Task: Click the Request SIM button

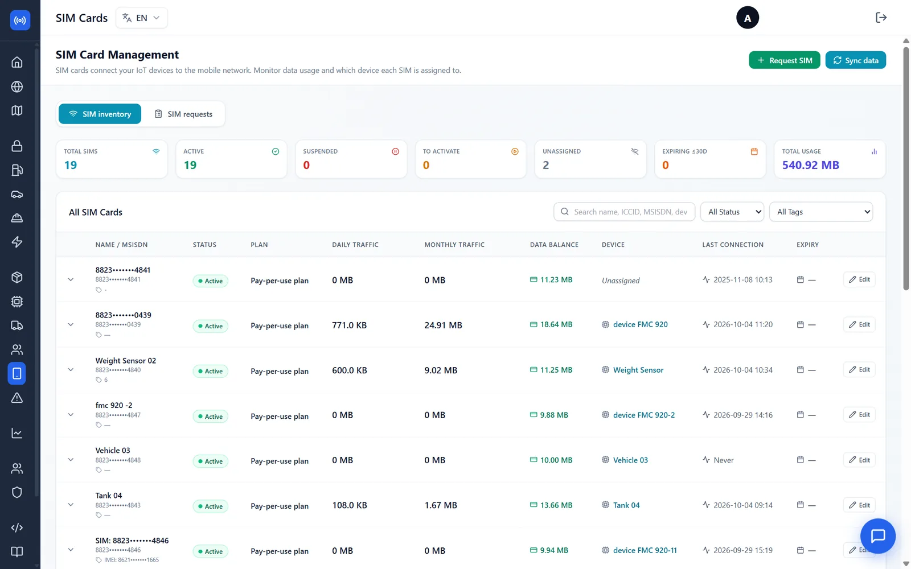Action: pos(785,60)
